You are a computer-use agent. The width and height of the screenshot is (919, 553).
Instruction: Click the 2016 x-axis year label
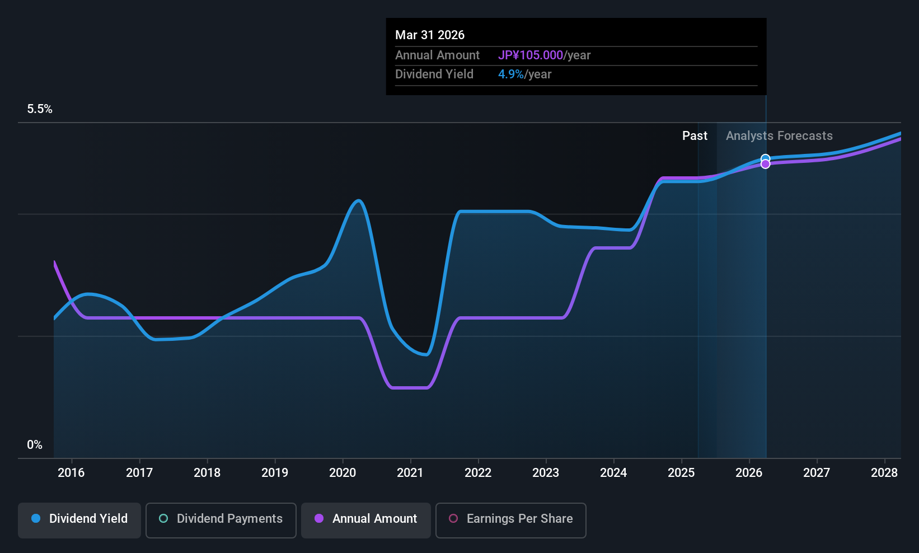point(71,473)
